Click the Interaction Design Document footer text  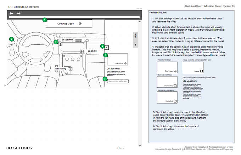pos(168,149)
